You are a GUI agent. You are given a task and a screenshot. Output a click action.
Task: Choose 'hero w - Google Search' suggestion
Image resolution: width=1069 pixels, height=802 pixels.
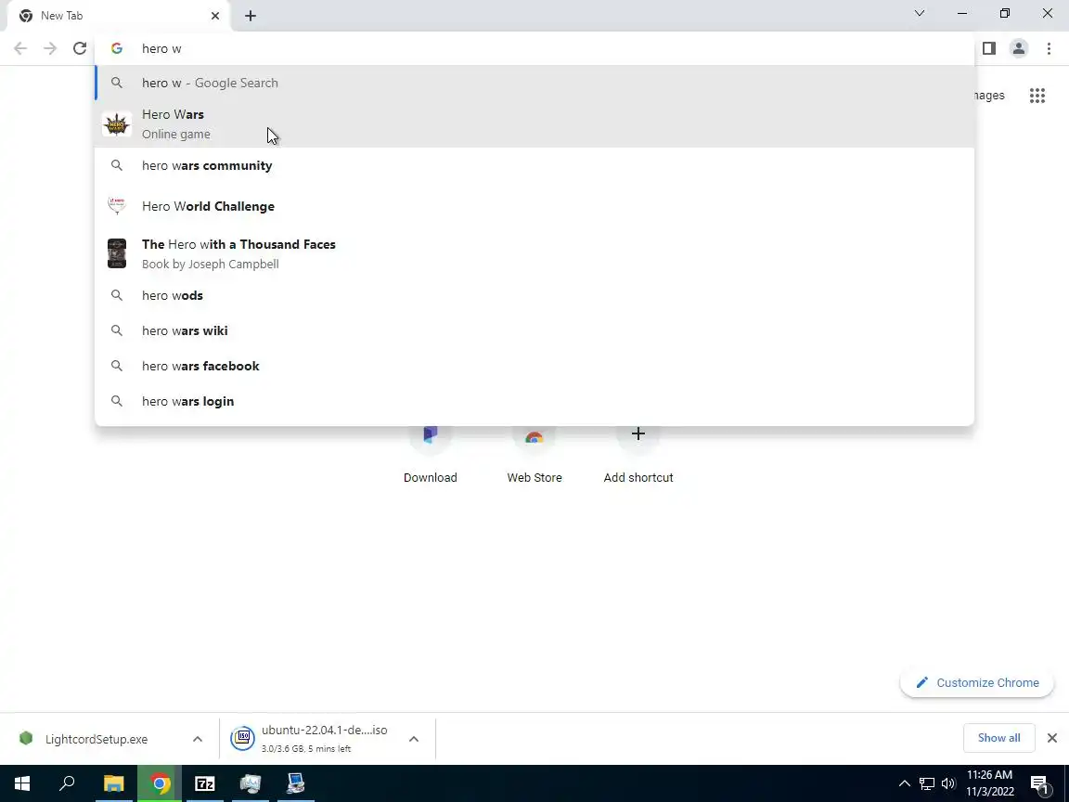coord(534,83)
